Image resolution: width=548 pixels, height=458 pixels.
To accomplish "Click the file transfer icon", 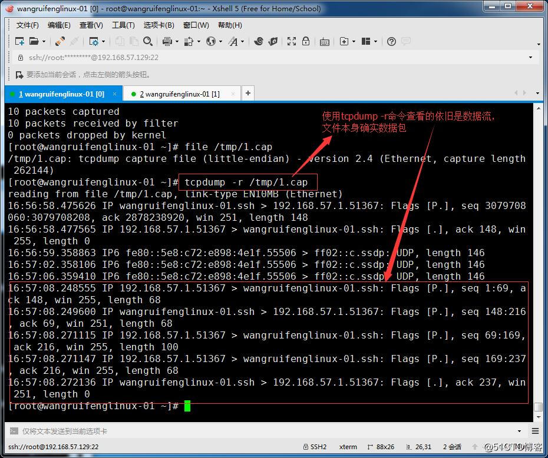I will (x=189, y=42).
